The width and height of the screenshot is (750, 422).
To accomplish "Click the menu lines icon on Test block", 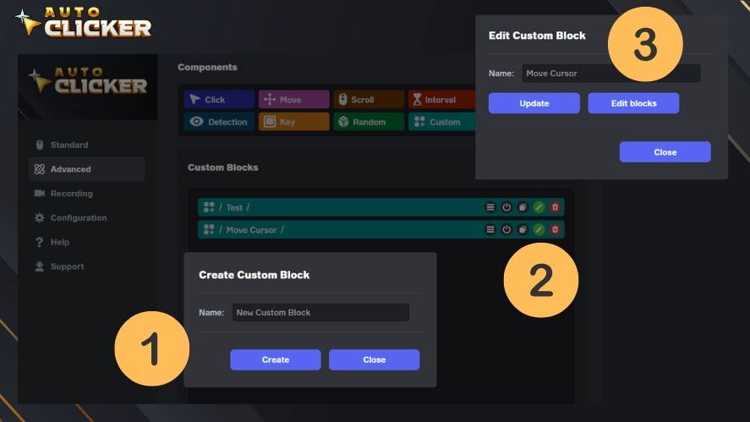I will coord(490,207).
